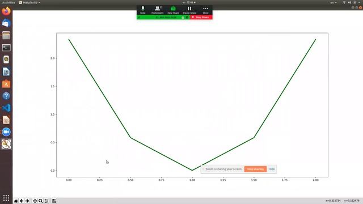Screen dimensions: 363x204
Task: Select the Zoom to rectangle tool
Action: pyautogui.click(x=40, y=201)
